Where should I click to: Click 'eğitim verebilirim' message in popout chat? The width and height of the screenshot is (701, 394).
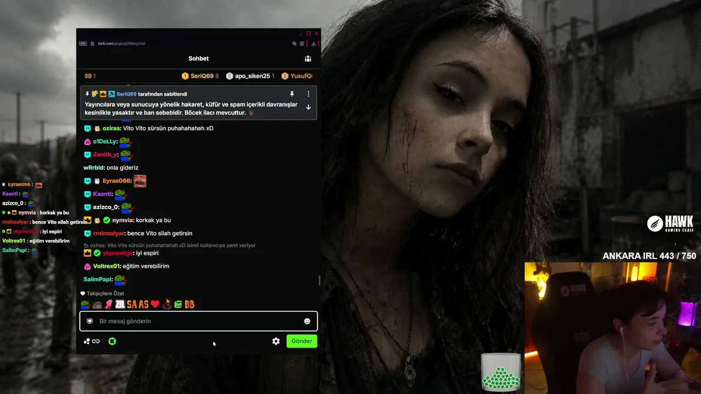point(146,266)
